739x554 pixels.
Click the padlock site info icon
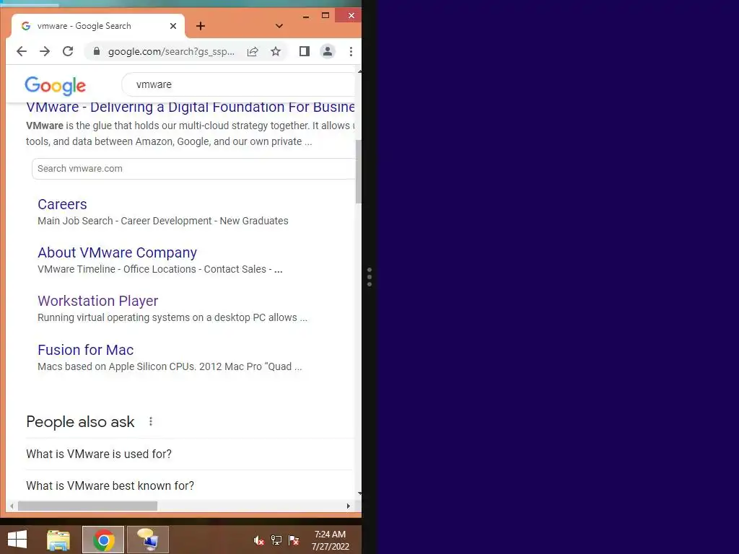tap(96, 51)
